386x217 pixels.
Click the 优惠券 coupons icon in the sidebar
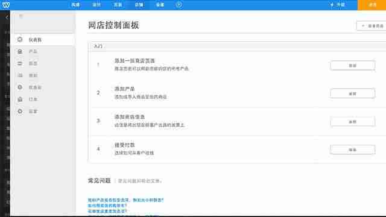coord(20,87)
